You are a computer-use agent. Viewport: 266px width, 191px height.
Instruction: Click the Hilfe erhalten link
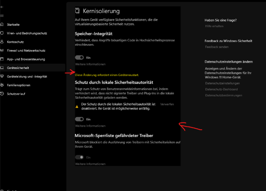pyautogui.click(x=214, y=26)
